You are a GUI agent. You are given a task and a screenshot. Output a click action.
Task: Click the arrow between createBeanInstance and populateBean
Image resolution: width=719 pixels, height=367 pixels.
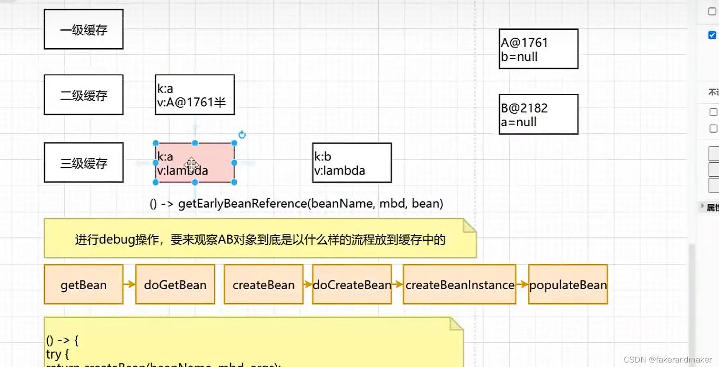click(x=522, y=284)
